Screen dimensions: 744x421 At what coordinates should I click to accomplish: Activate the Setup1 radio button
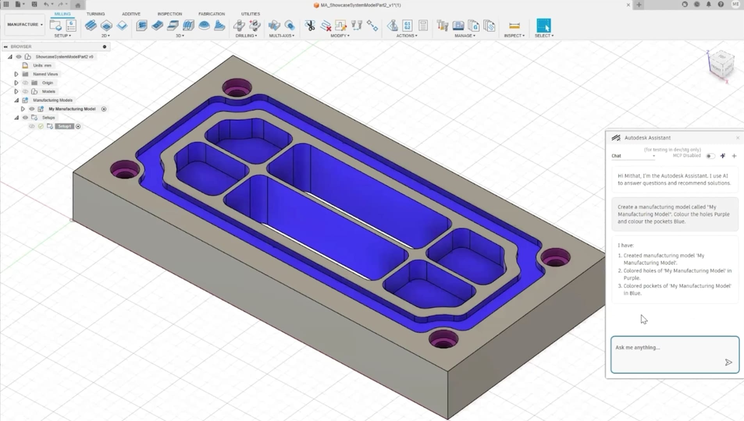coord(78,126)
